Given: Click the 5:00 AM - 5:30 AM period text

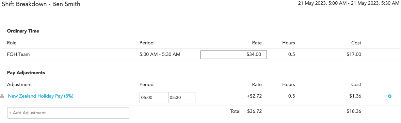Looking at the screenshot, I should [160, 55].
